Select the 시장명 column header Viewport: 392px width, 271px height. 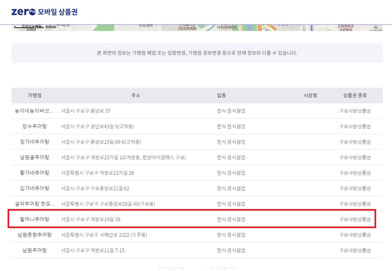(310, 95)
